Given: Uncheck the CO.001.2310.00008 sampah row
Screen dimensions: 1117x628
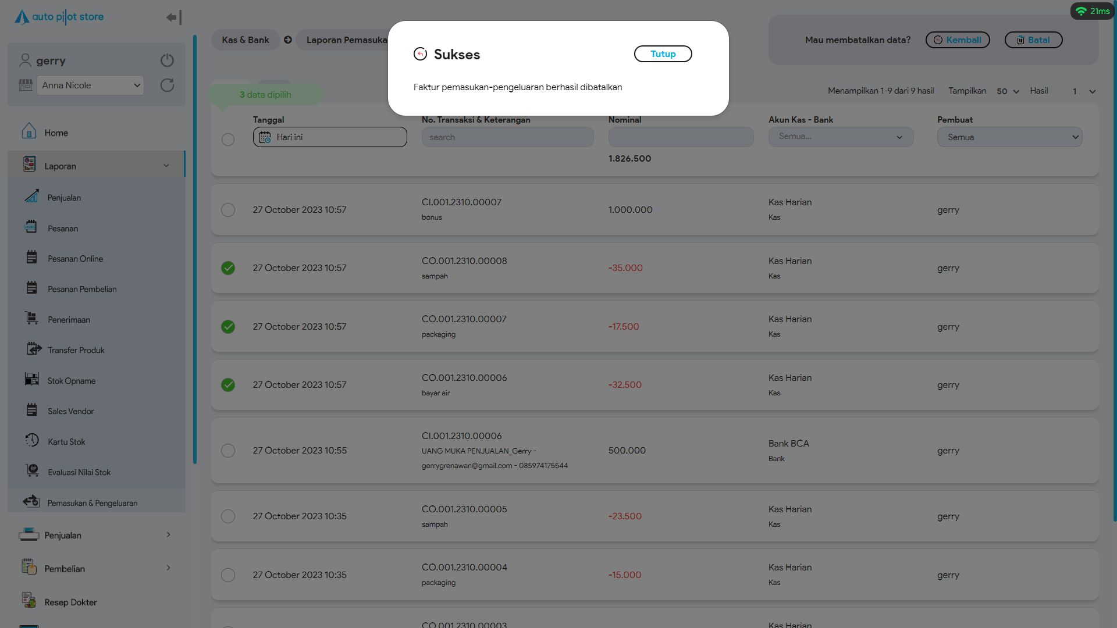Looking at the screenshot, I should point(228,268).
